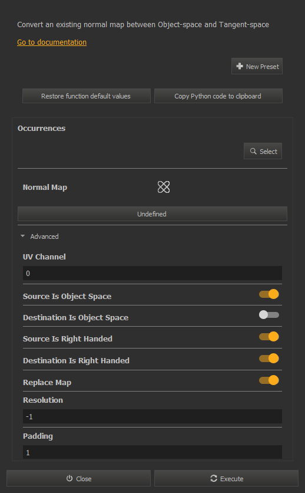Click the Execute button label
This screenshot has height=493, width=305.
pyautogui.click(x=231, y=478)
